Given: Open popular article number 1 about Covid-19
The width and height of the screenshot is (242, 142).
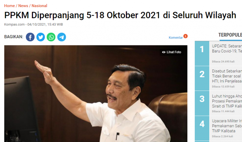Looking at the screenshot, I should point(227,49).
